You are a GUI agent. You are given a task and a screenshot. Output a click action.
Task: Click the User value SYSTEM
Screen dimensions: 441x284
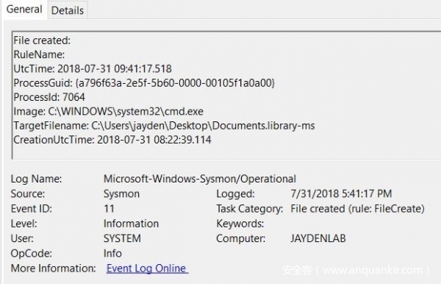pyautogui.click(x=122, y=238)
